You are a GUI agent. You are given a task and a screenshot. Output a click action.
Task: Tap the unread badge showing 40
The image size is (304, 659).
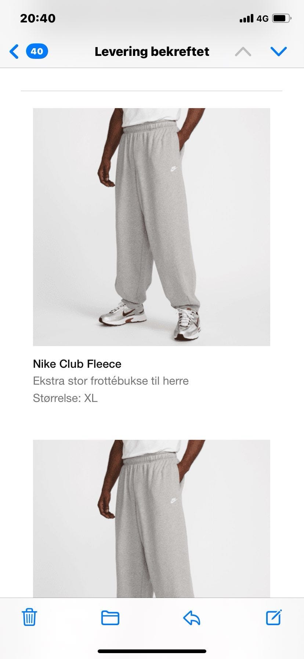37,51
